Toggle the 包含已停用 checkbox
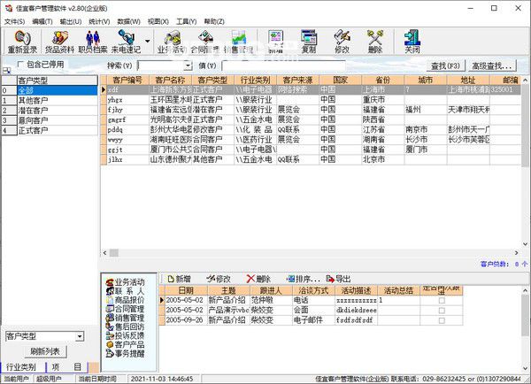This screenshot has height=384, width=531. coord(20,64)
